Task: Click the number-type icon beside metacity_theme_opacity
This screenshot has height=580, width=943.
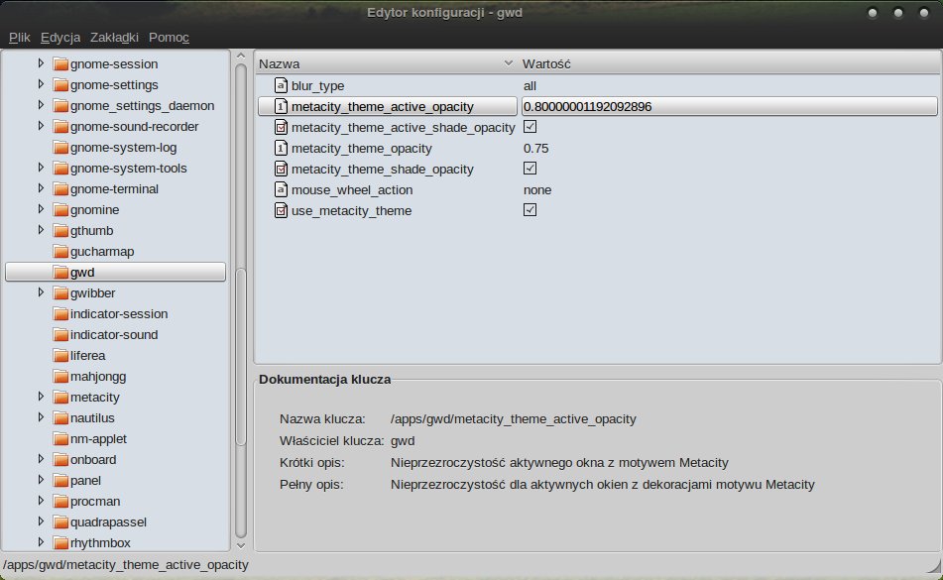Action: [281, 148]
